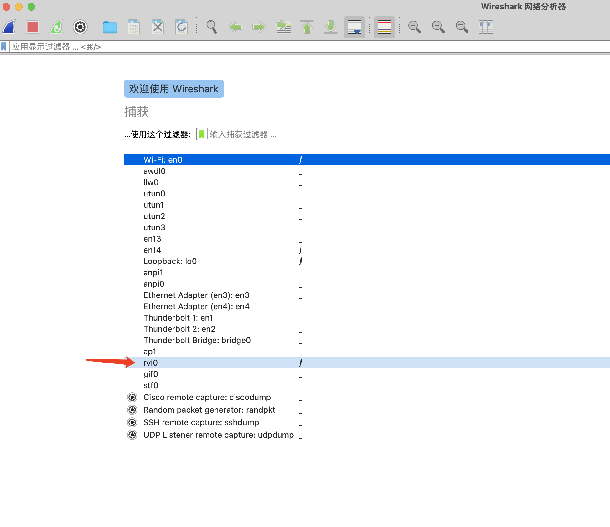Zoom out the main window text

tap(438, 27)
